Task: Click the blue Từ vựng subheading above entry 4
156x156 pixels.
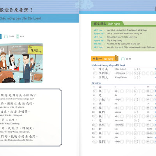Action: 96,83
